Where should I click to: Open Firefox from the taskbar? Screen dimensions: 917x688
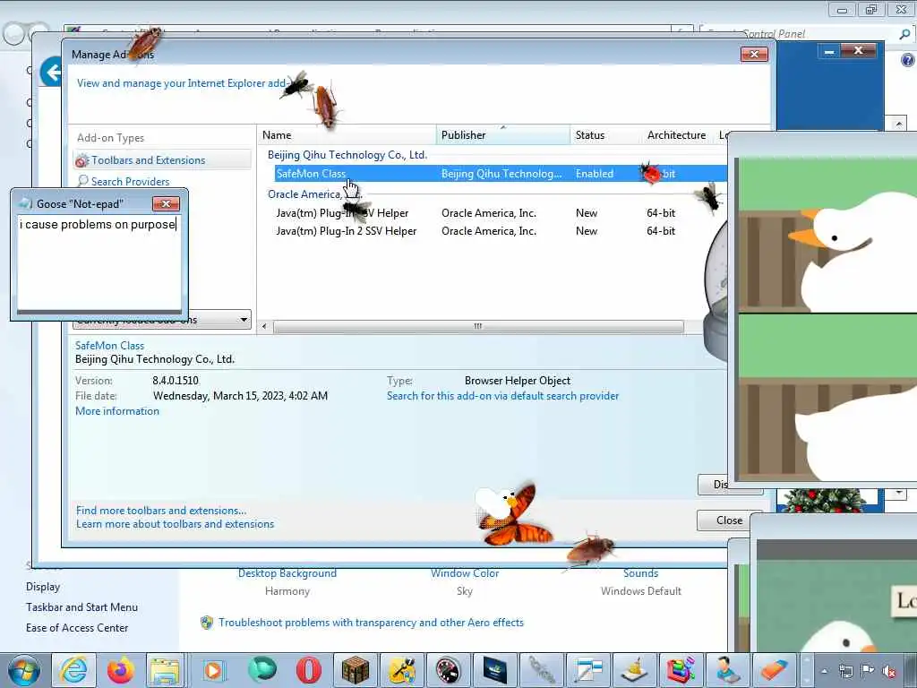click(120, 670)
